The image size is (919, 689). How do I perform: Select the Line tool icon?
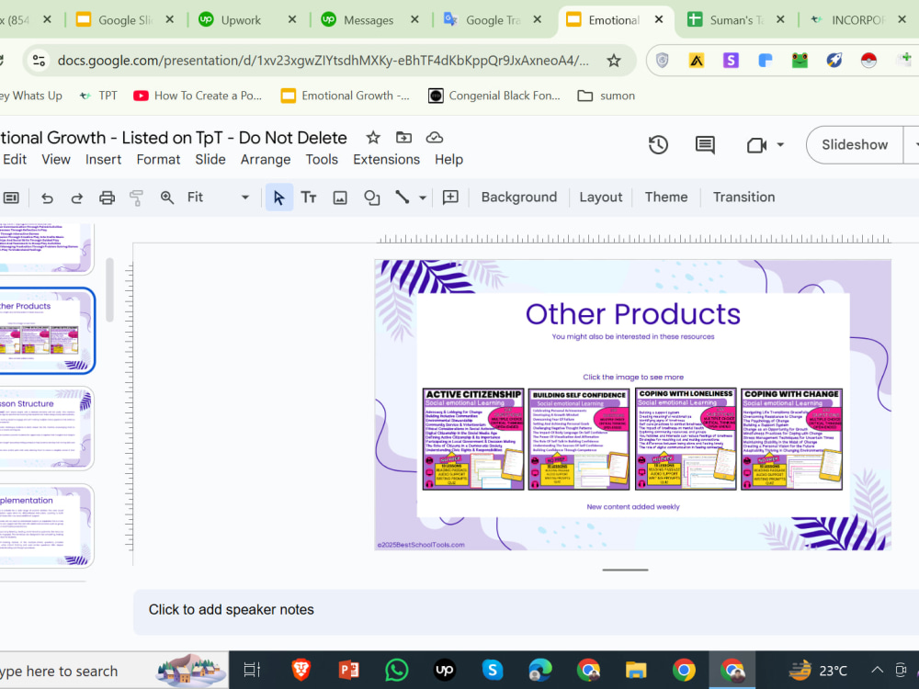[x=403, y=198]
